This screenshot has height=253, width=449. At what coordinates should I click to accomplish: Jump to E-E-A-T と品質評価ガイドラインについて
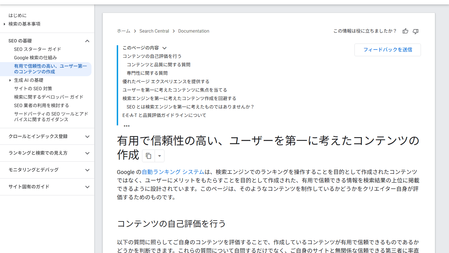coord(164,115)
